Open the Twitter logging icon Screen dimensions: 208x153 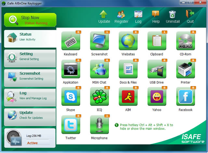(x=71, y=125)
